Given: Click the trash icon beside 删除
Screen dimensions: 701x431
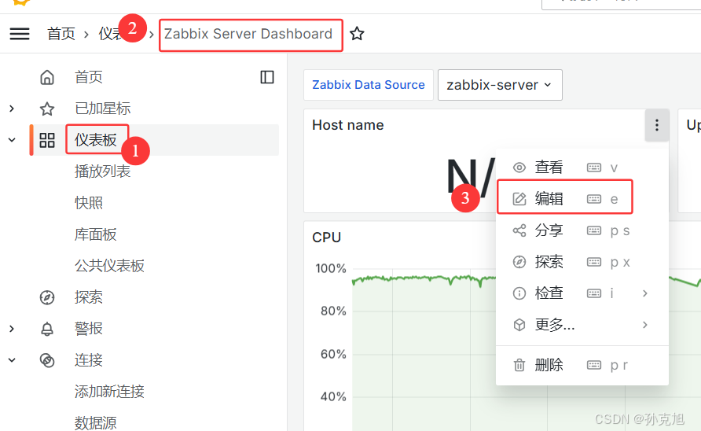Looking at the screenshot, I should 519,365.
